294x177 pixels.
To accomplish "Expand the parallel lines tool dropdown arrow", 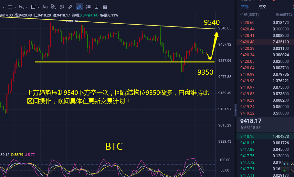I will [x=15, y=7].
